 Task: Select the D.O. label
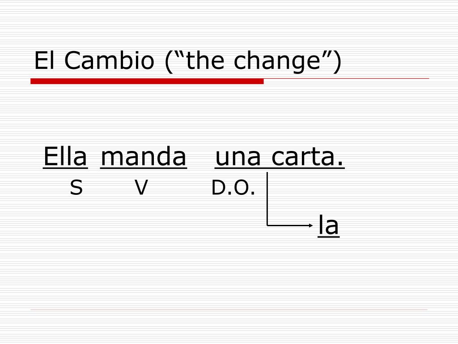tap(233, 188)
